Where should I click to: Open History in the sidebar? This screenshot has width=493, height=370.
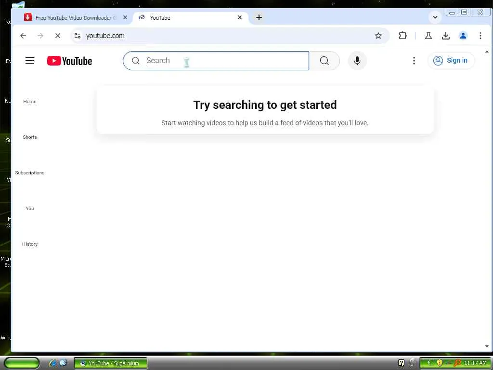(x=30, y=244)
